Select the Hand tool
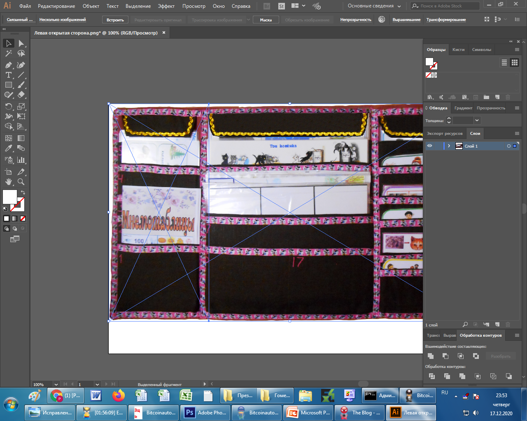Image resolution: width=527 pixels, height=421 pixels. (x=9, y=182)
